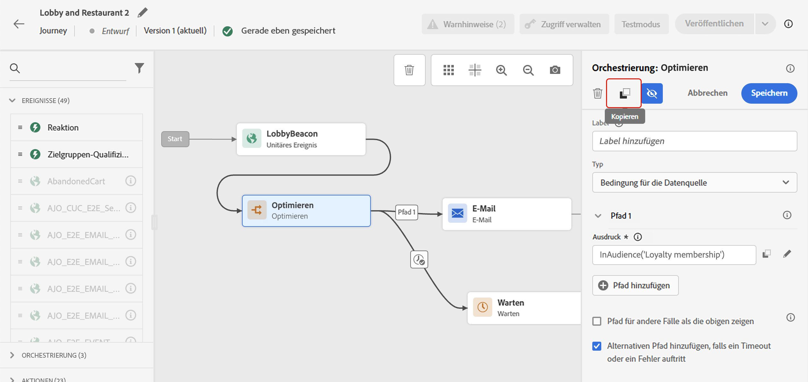Click the canvas trash delete icon

(x=409, y=70)
